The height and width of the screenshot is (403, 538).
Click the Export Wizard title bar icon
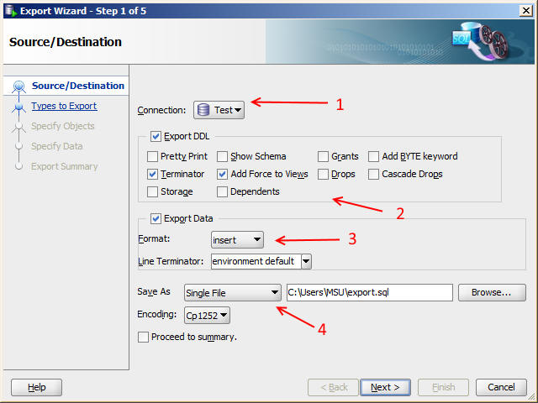click(11, 11)
